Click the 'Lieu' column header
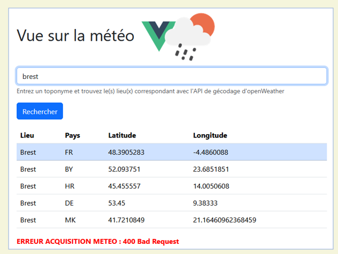The image size is (338, 254). (27, 135)
